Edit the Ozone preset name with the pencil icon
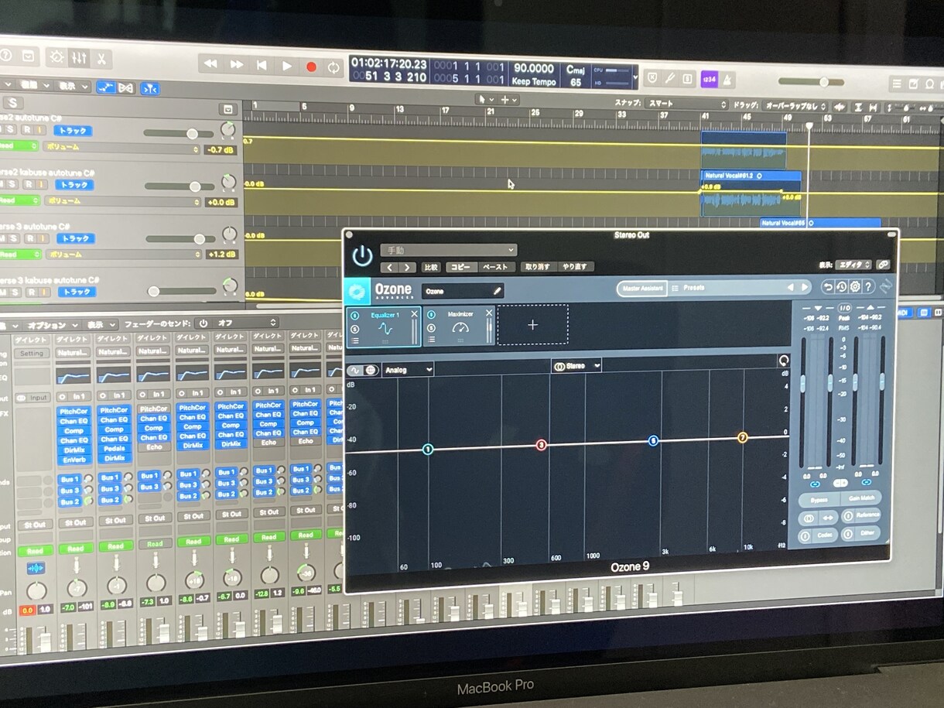This screenshot has width=944, height=708. pyautogui.click(x=497, y=291)
